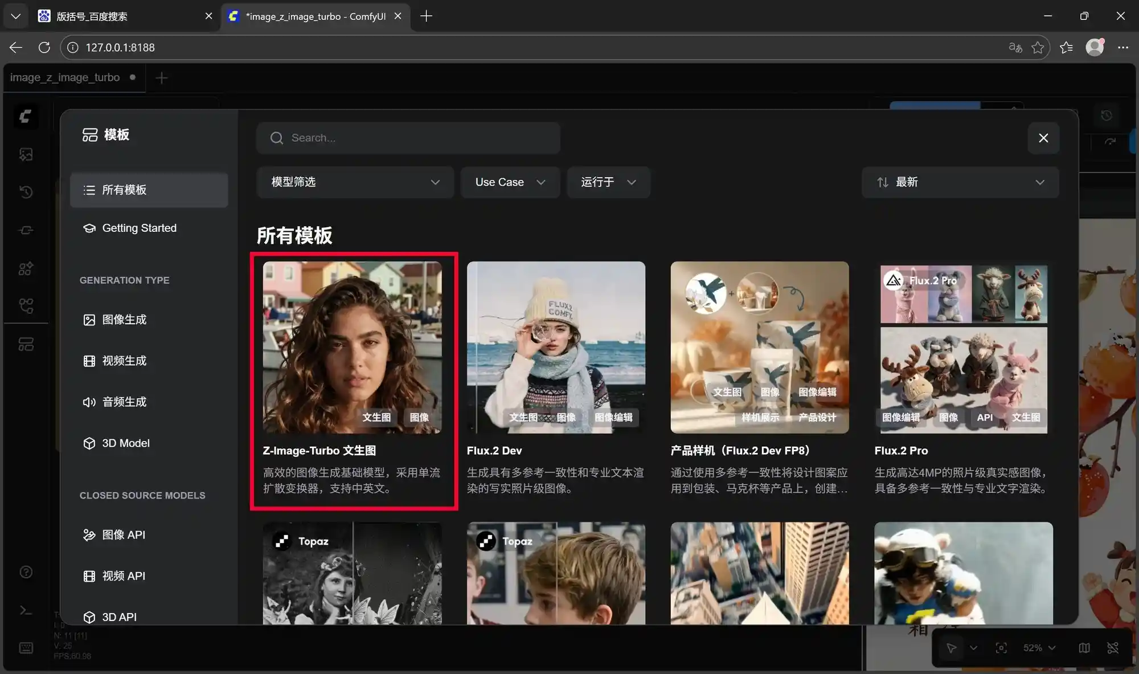Open the terminal icon near bottom sidebar
This screenshot has width=1139, height=674.
(x=26, y=610)
